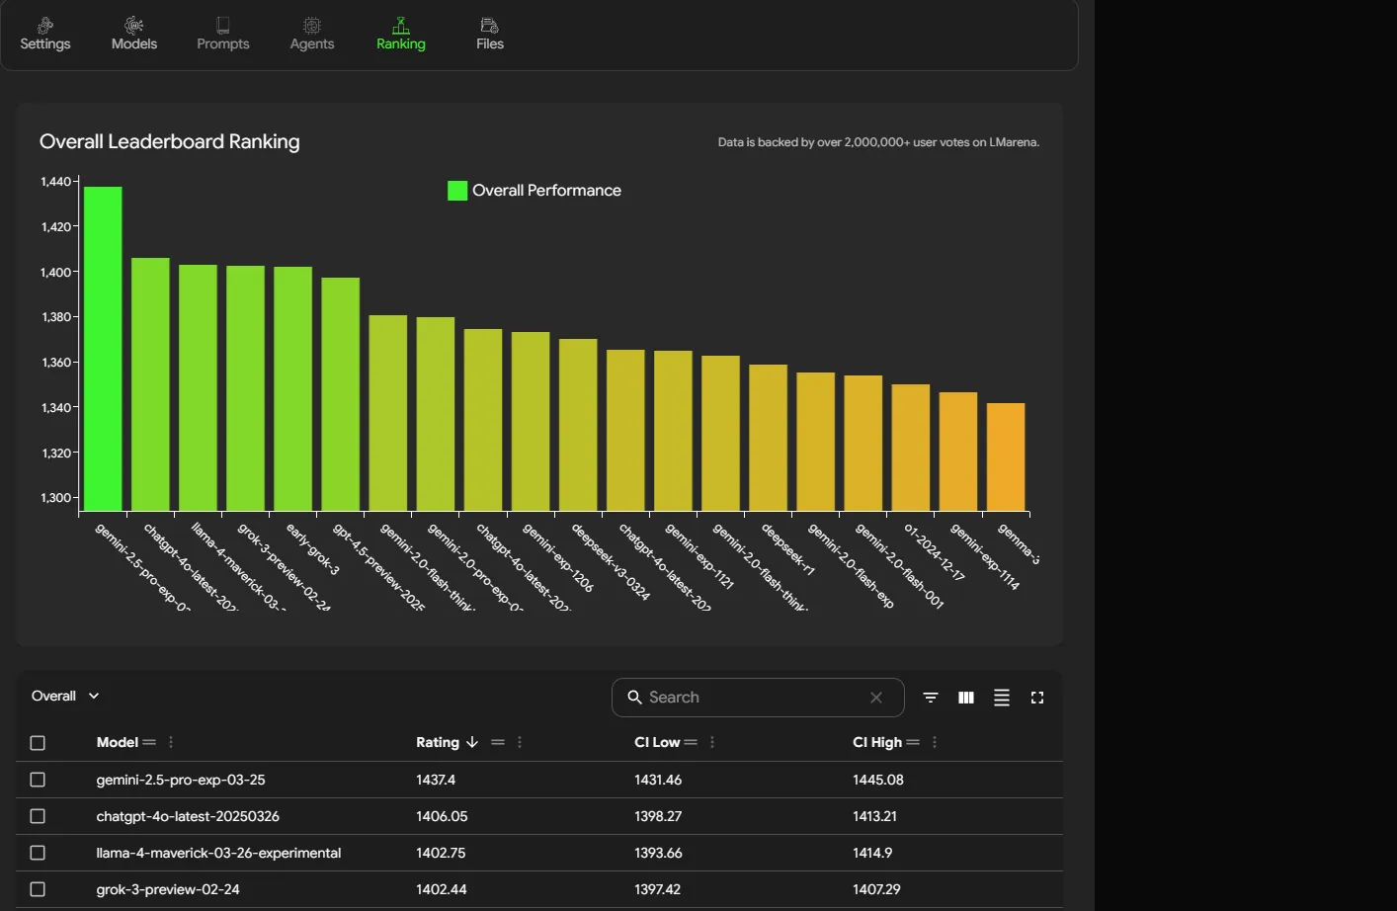The image size is (1397, 911).
Task: Open the Files tab
Action: pyautogui.click(x=490, y=34)
